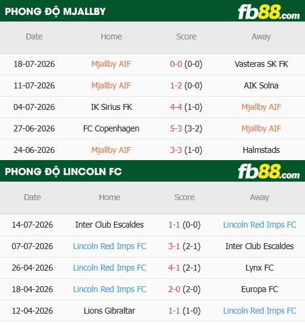
Task: Open IK Sirius FK team entry
Action: click(x=111, y=107)
